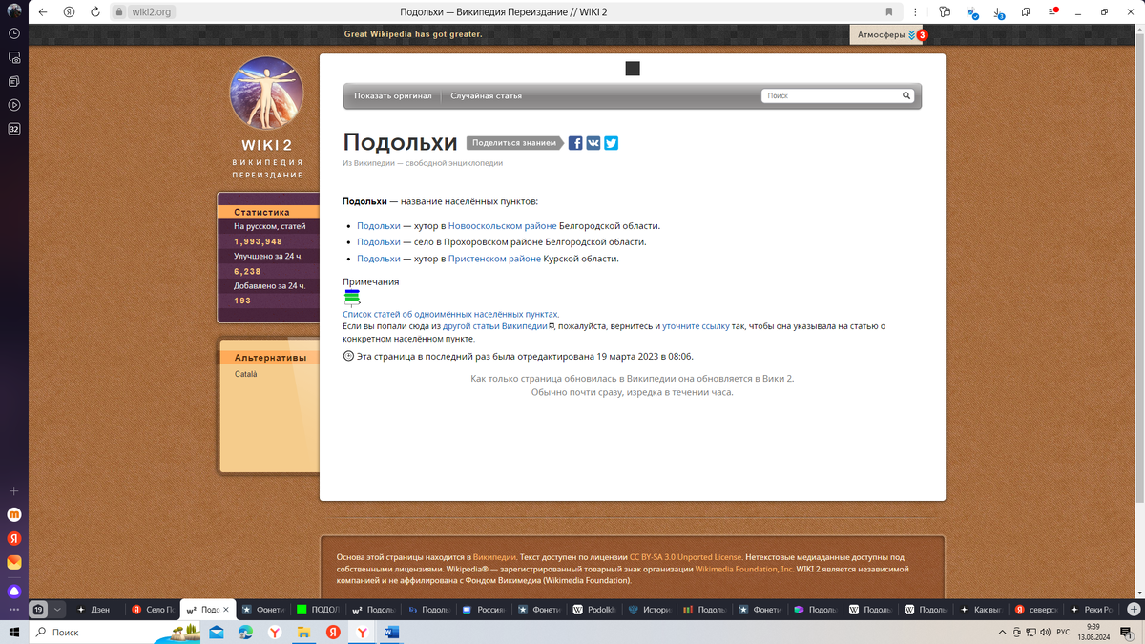This screenshot has height=644, width=1145.
Task: Switch to the Как выг… tab
Action: (980, 609)
